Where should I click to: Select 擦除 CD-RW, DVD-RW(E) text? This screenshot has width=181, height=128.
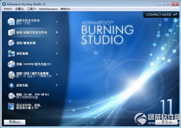[x=33, y=94]
